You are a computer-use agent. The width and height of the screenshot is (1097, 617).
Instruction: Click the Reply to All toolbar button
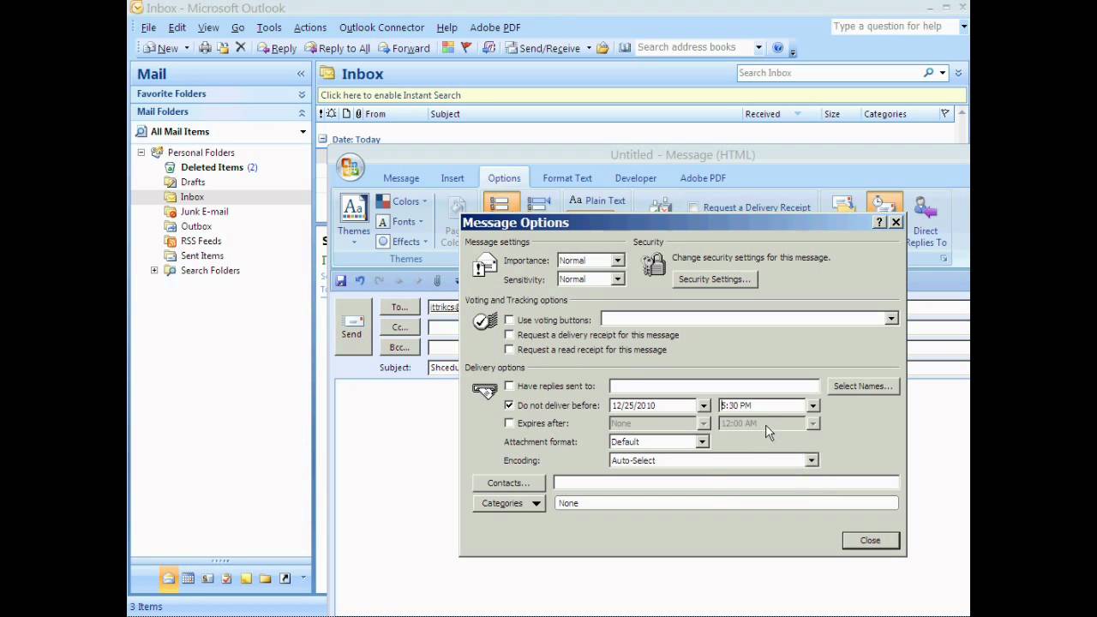tap(338, 48)
